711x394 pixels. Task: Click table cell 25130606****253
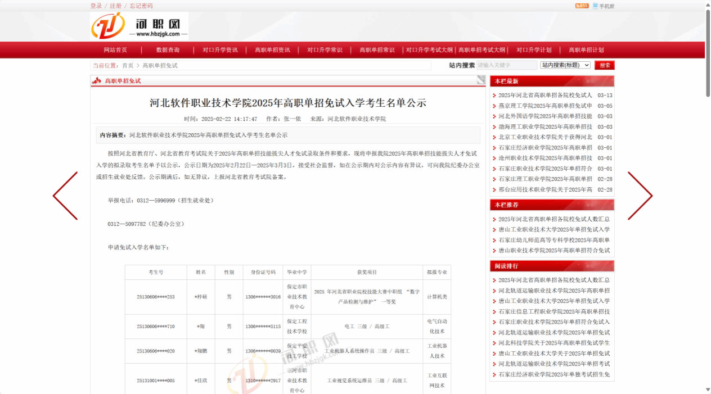point(156,297)
